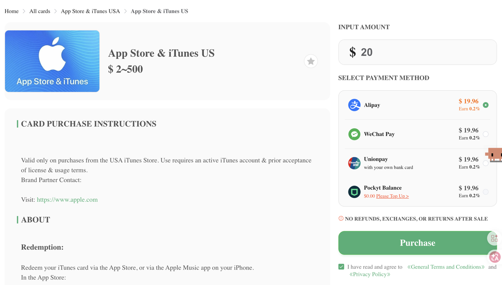Click the Alipay logo icon
This screenshot has width=502, height=285.
(x=354, y=105)
